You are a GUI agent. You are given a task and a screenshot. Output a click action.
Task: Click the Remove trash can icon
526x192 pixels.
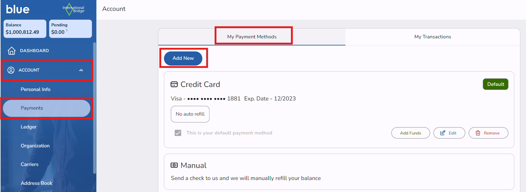[x=478, y=133]
